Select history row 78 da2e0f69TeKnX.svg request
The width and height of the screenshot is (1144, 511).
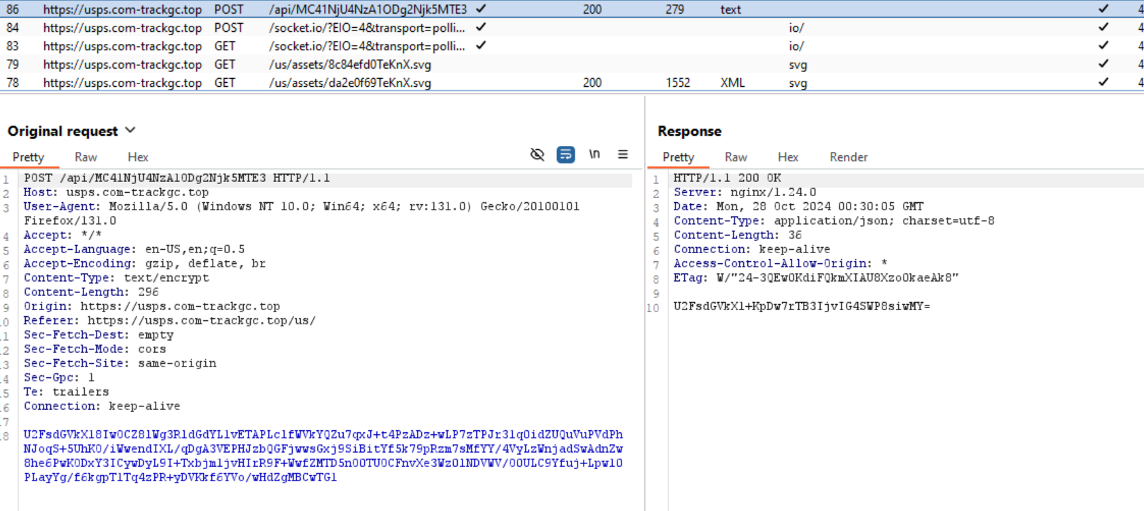click(350, 83)
